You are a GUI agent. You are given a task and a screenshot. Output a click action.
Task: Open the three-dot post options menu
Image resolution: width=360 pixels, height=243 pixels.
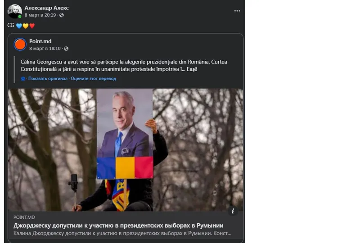(x=237, y=11)
